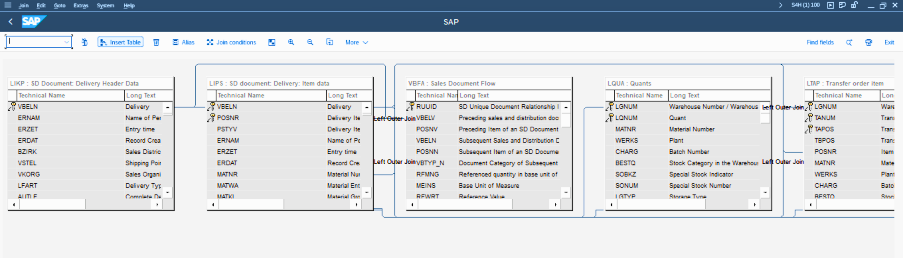Open the Goto menu
Screen dimensions: 903x258
coord(60,5)
